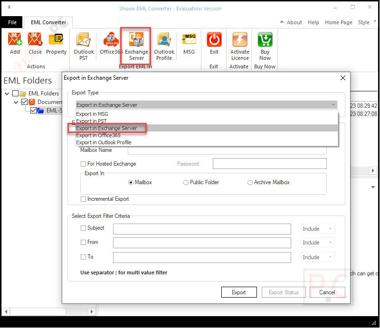Click the EML Folders root folder icon

tap(23, 94)
